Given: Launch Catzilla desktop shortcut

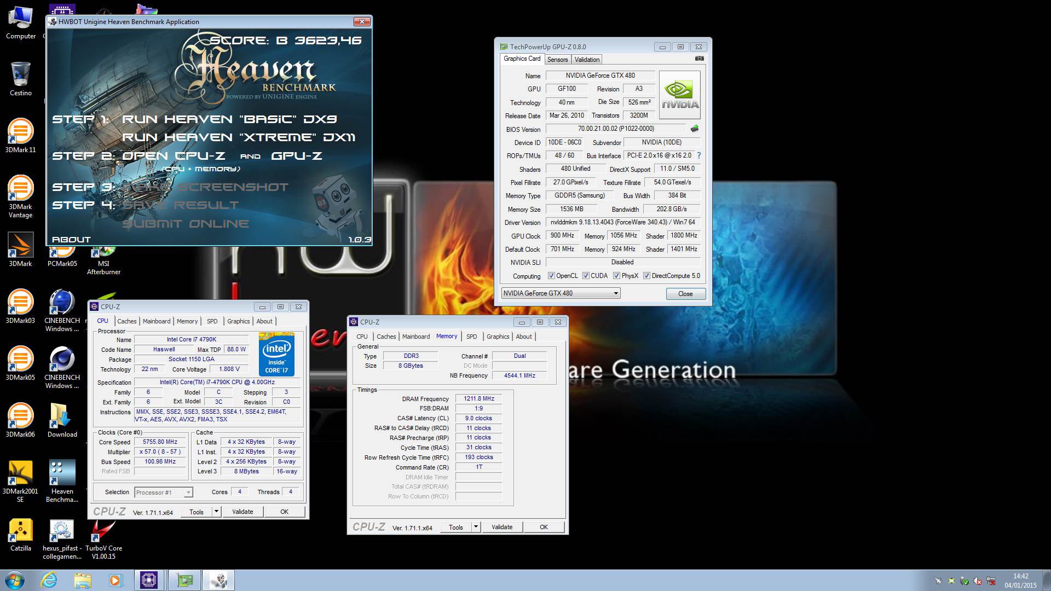Looking at the screenshot, I should click(x=21, y=535).
